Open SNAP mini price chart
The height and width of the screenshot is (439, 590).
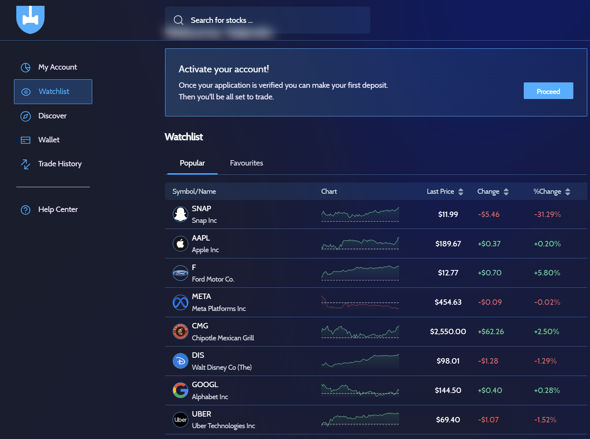click(x=360, y=214)
